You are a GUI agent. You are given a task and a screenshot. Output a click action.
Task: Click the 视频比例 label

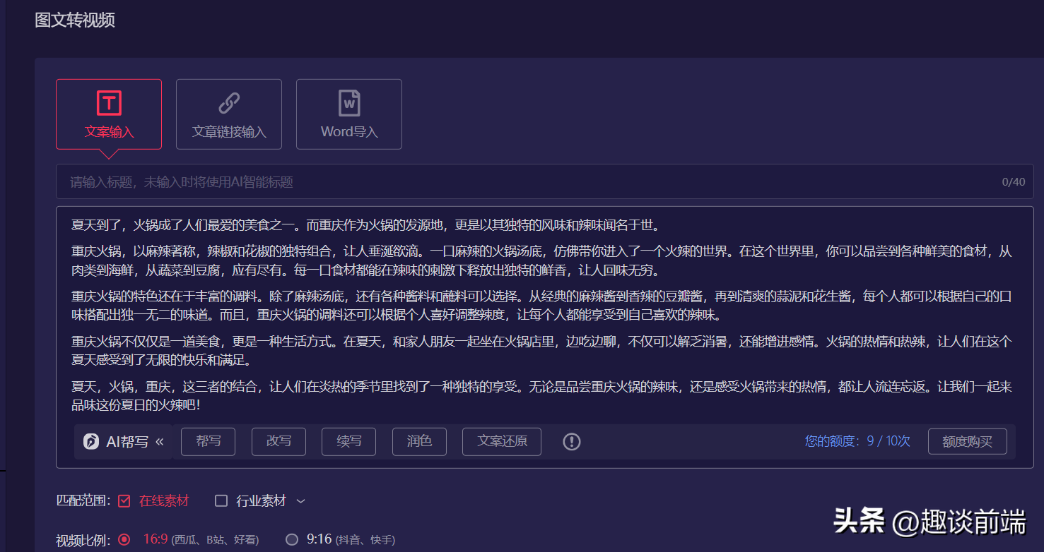click(x=83, y=541)
